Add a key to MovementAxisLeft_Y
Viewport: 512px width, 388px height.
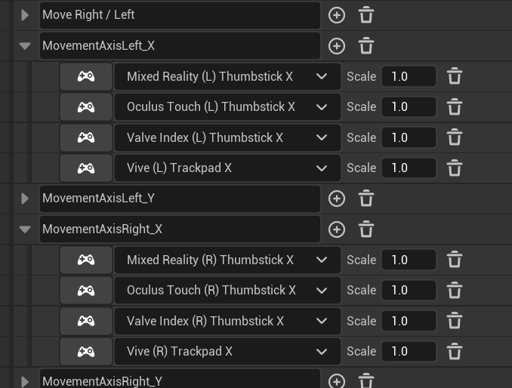click(x=337, y=199)
